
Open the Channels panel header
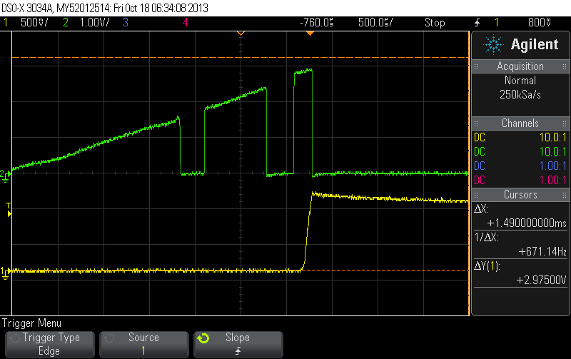pyautogui.click(x=520, y=123)
